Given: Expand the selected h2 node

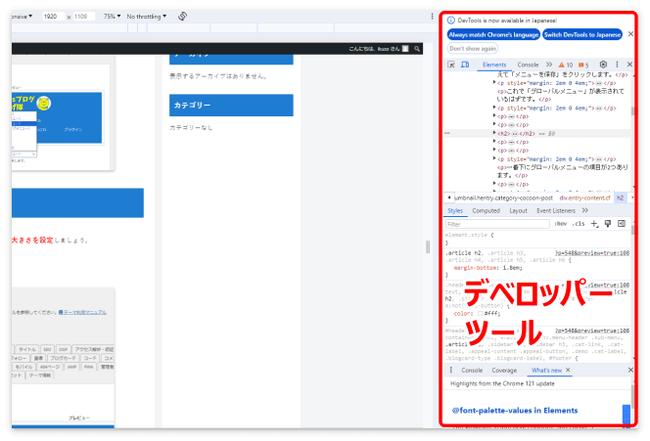Looking at the screenshot, I should click(494, 133).
